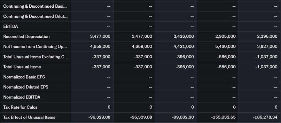The image size is (281, 123).
Task: Select the Normalized Diluted EPS row label
Action: coord(26,87)
